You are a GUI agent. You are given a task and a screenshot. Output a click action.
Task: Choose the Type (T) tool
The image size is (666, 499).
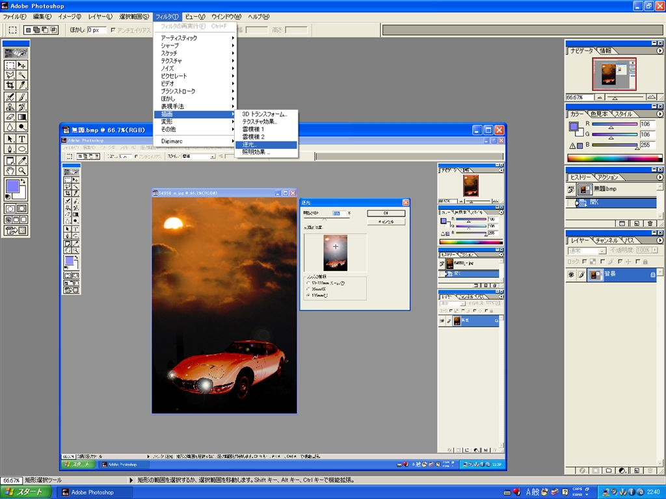(x=22, y=139)
